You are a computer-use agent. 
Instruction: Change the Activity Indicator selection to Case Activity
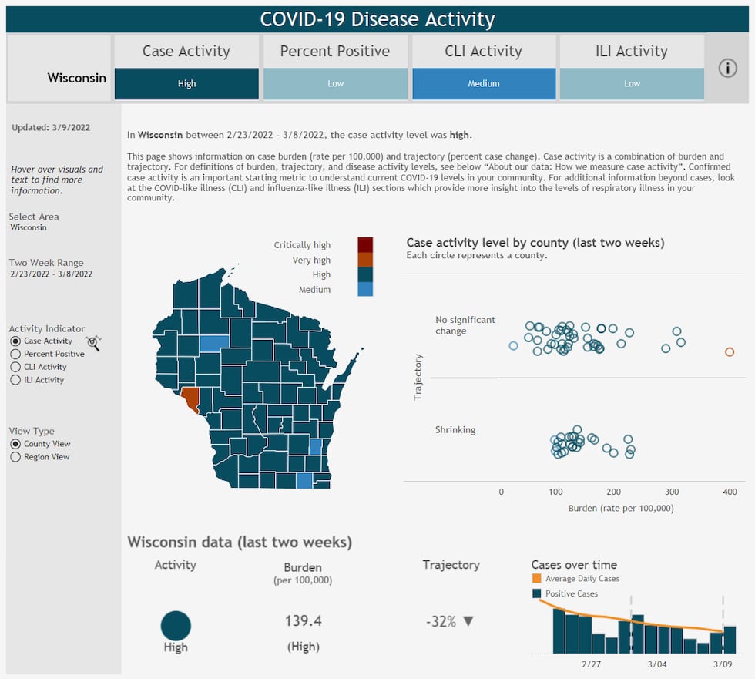click(x=17, y=341)
